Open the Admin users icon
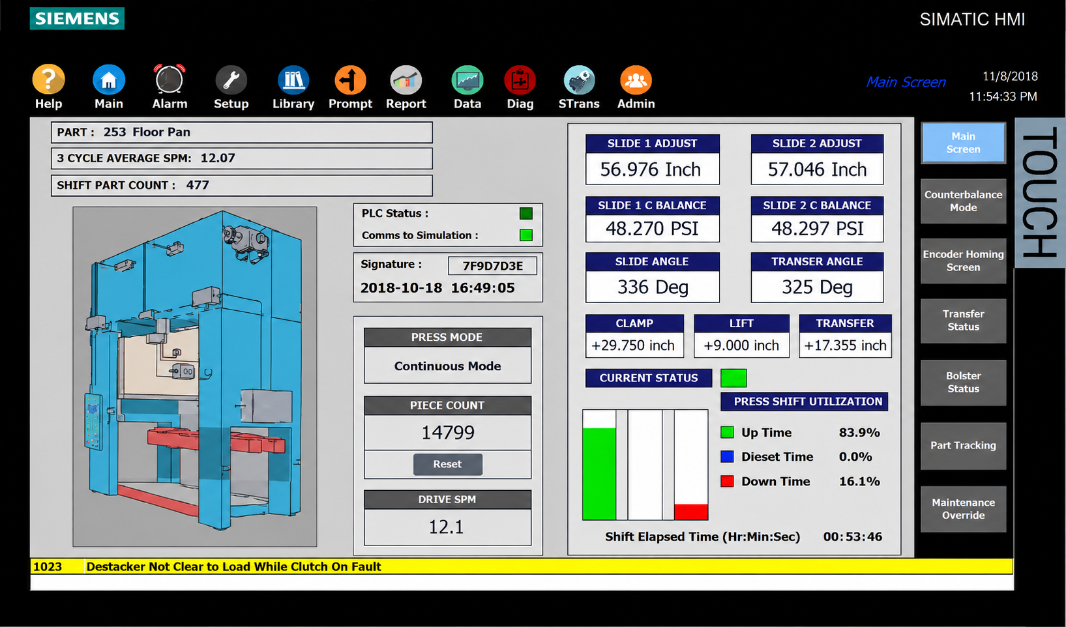Screen dimensions: 1066x627 pos(636,80)
